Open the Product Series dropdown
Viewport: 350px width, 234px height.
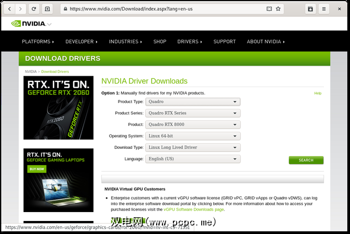pyautogui.click(x=193, y=113)
